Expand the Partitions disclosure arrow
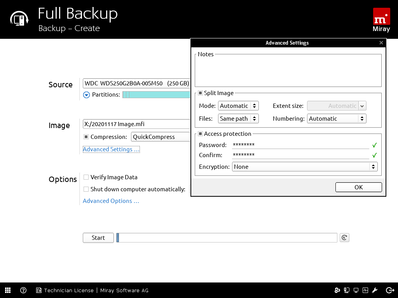The image size is (398, 298). tap(86, 95)
